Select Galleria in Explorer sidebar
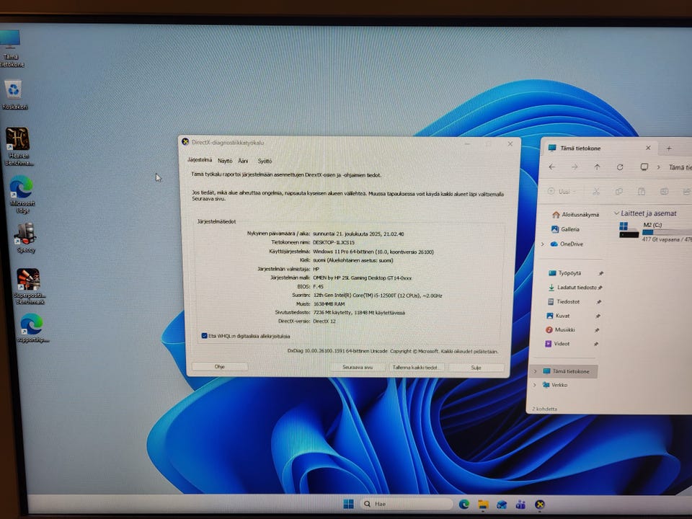 coord(565,229)
